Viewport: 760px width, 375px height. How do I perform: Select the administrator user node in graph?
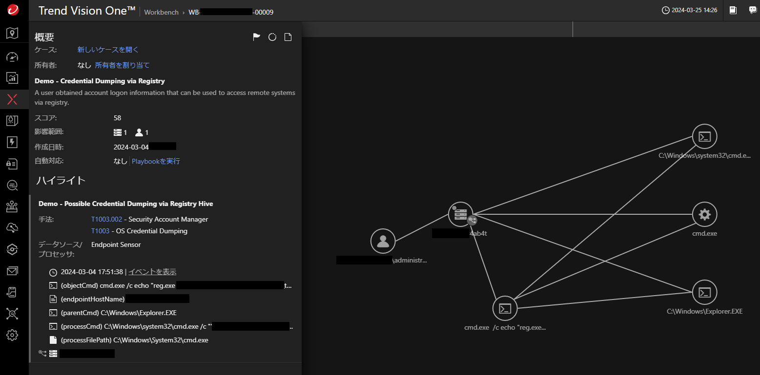click(383, 241)
